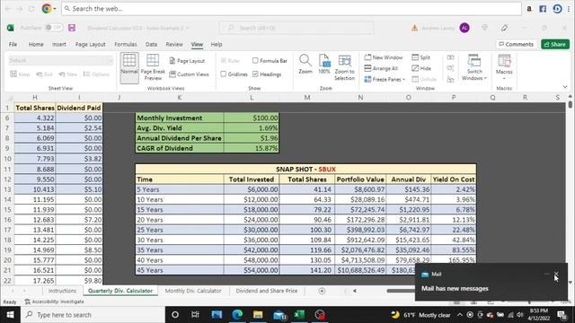Switch to the Home ribbon tab
Image resolution: width=575 pixels, height=323 pixels.
tap(36, 44)
